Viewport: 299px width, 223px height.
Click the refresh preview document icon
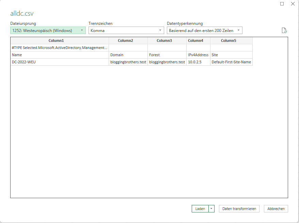pyautogui.click(x=284, y=31)
